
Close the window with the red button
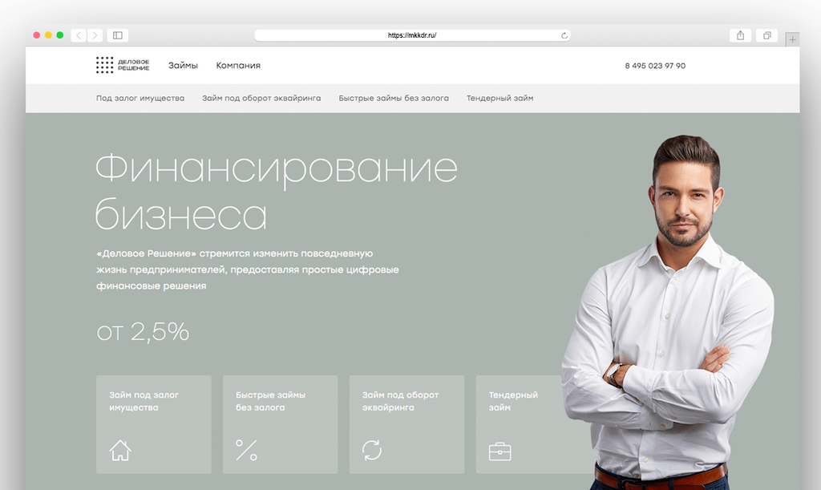tap(37, 35)
